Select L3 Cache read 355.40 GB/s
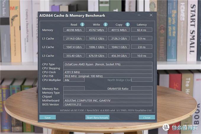 point(74,55)
